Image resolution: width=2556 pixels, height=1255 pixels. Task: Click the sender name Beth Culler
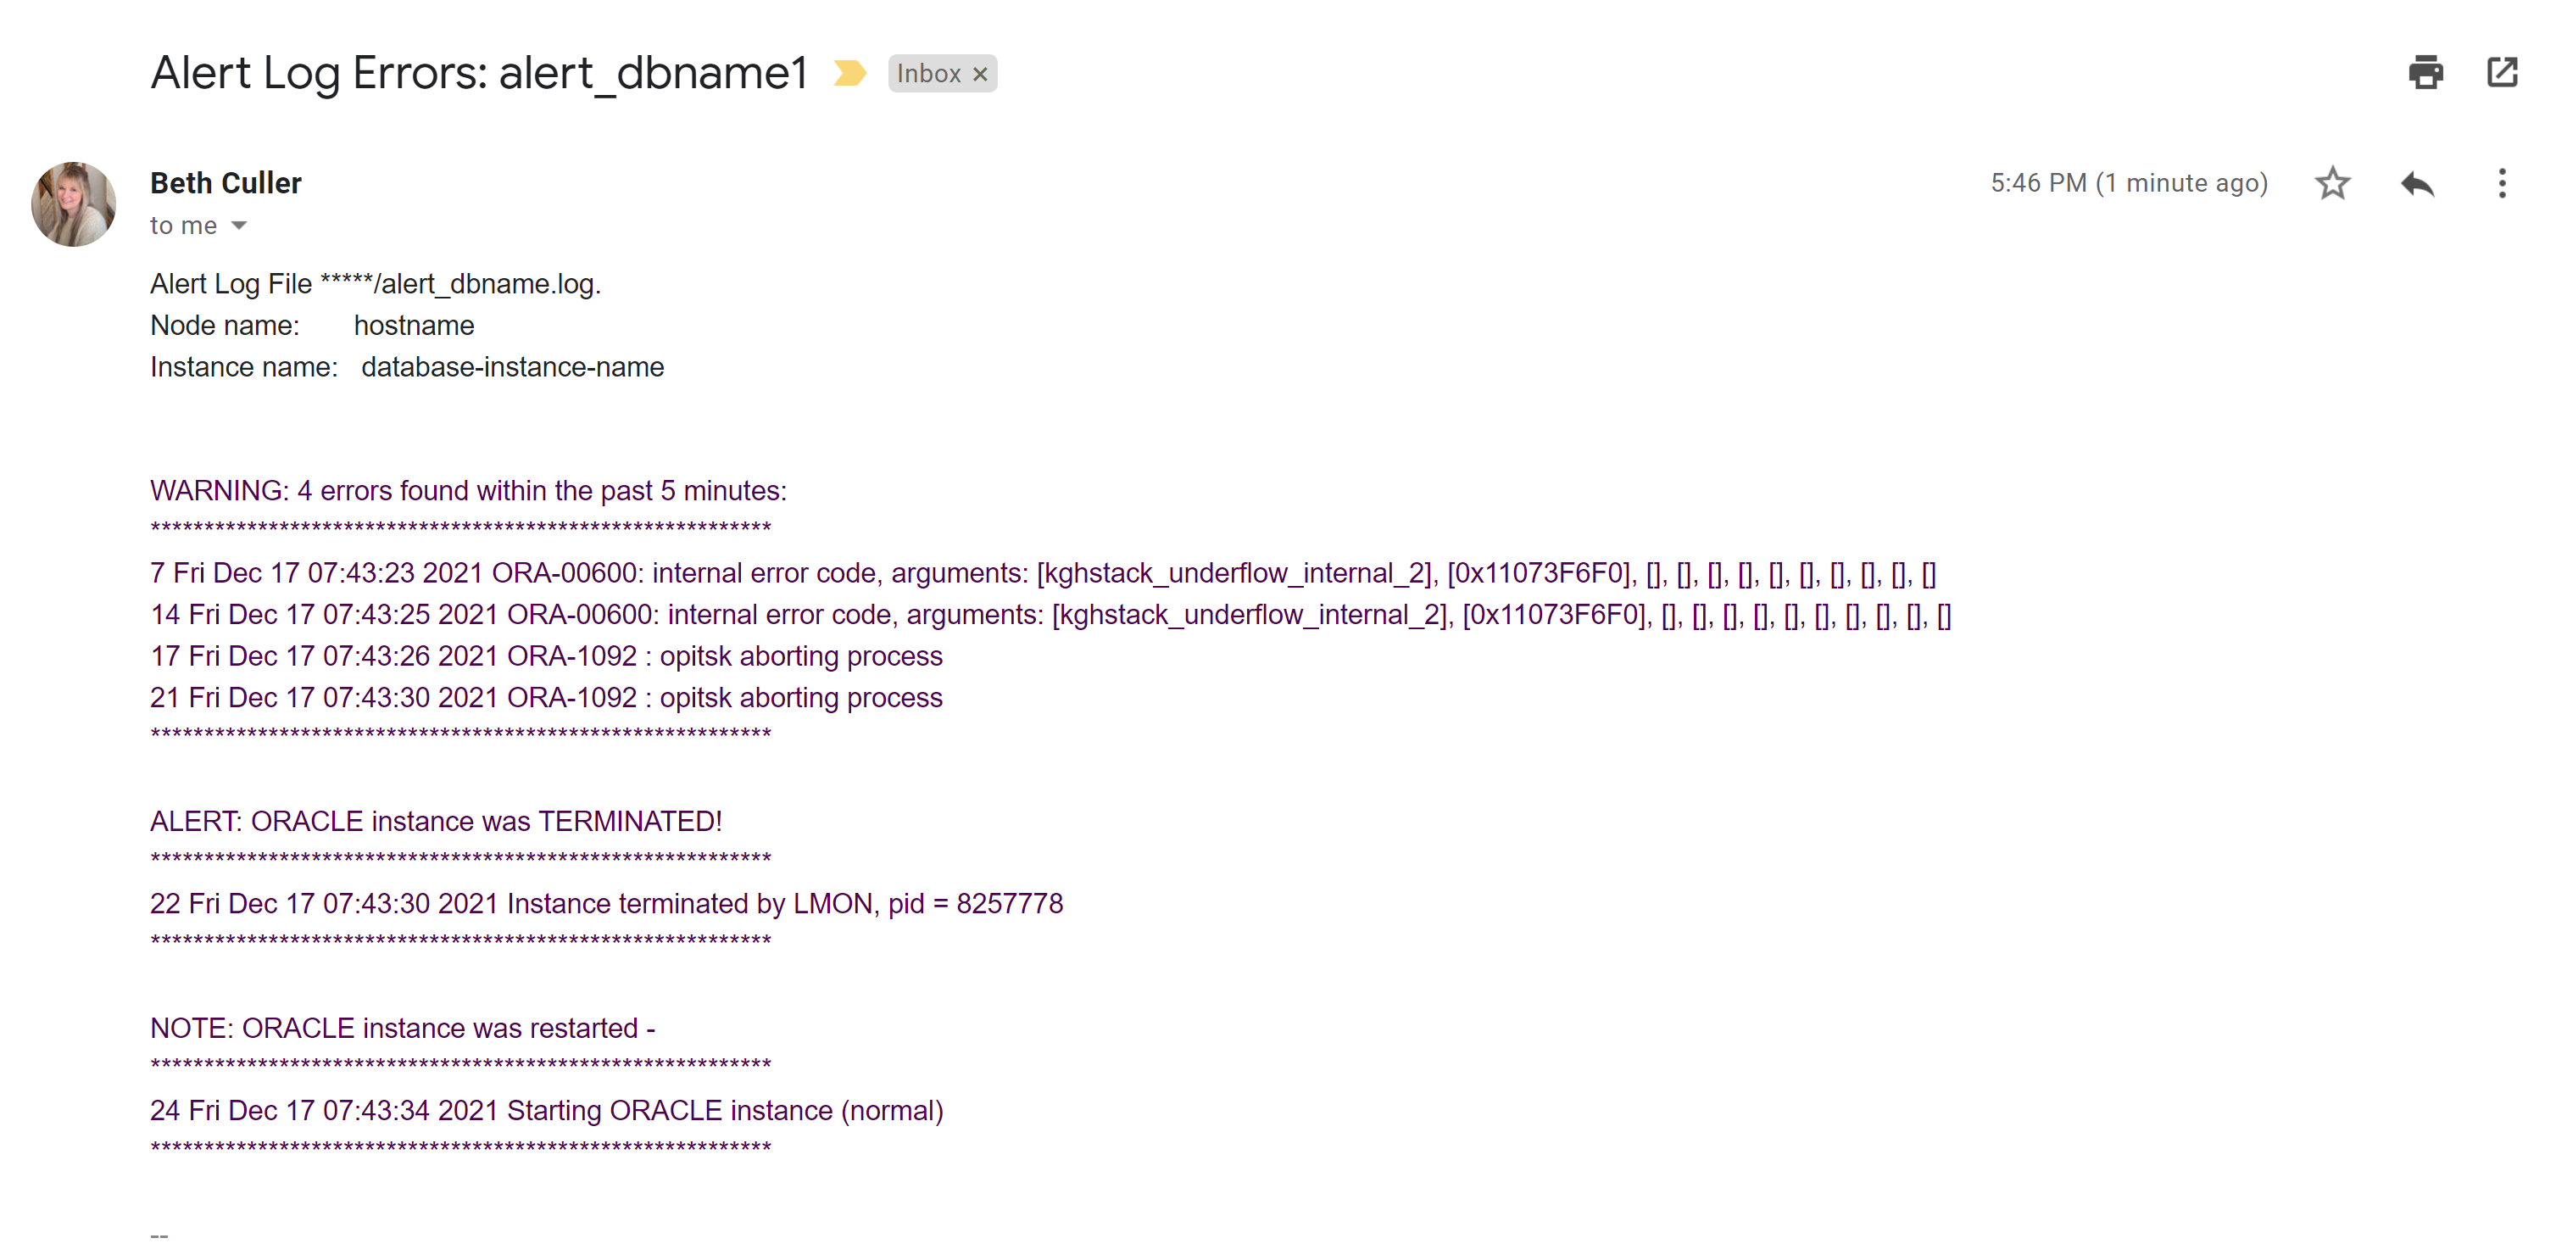[x=226, y=183]
